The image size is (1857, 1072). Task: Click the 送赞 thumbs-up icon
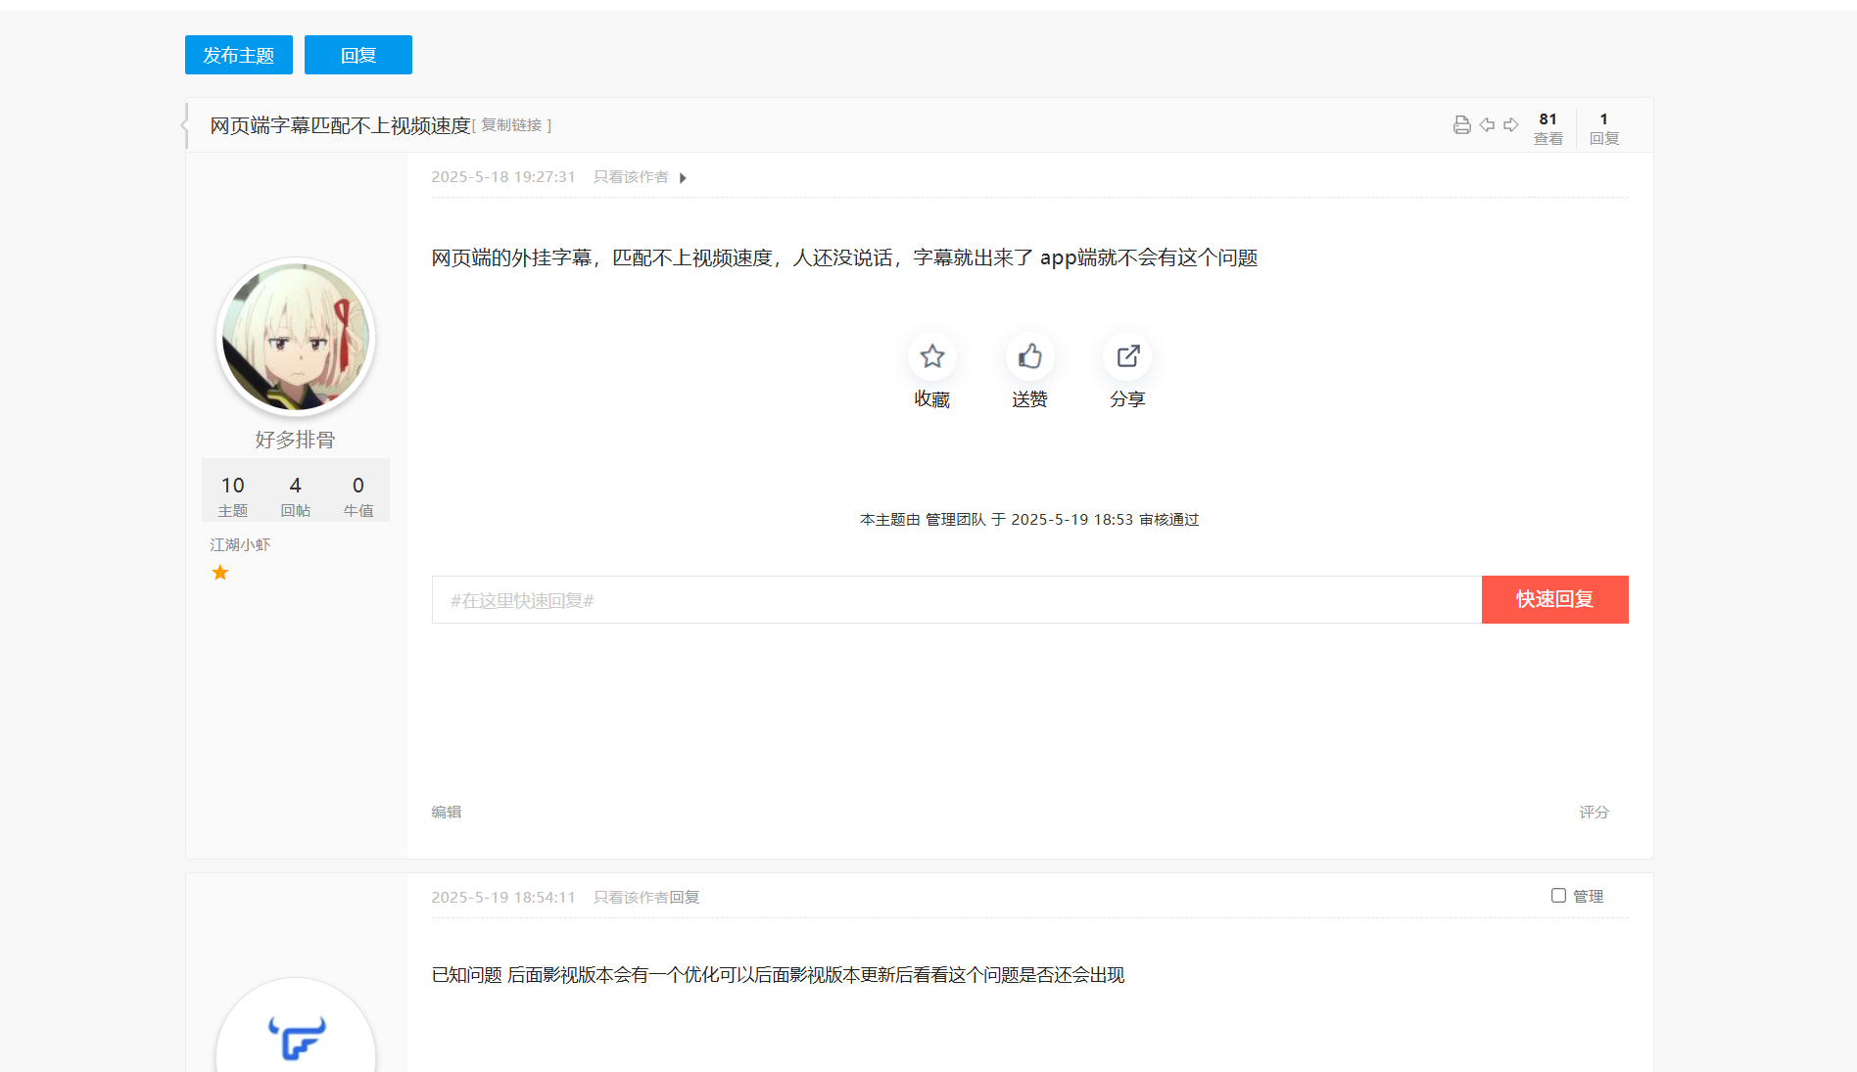pyautogui.click(x=1030, y=356)
